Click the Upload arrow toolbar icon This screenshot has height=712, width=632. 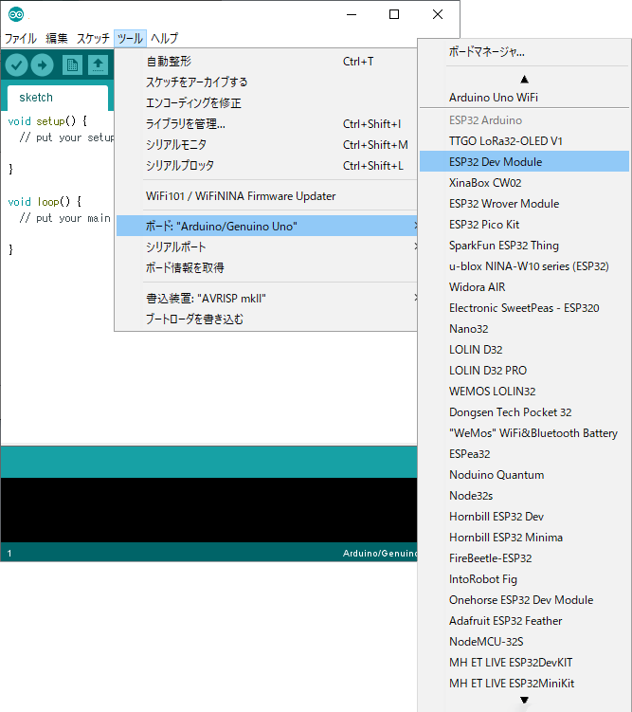[43, 65]
